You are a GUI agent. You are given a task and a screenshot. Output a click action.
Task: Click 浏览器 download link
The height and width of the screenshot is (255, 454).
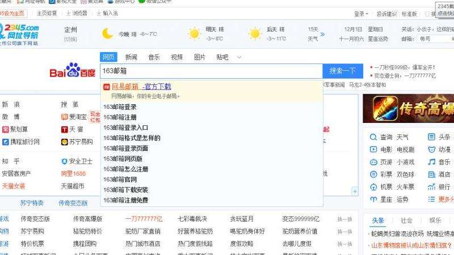77,14
